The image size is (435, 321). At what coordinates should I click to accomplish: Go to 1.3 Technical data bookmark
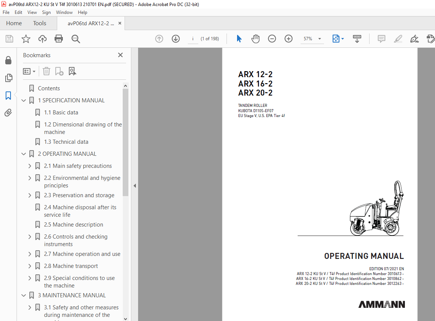[x=66, y=142]
